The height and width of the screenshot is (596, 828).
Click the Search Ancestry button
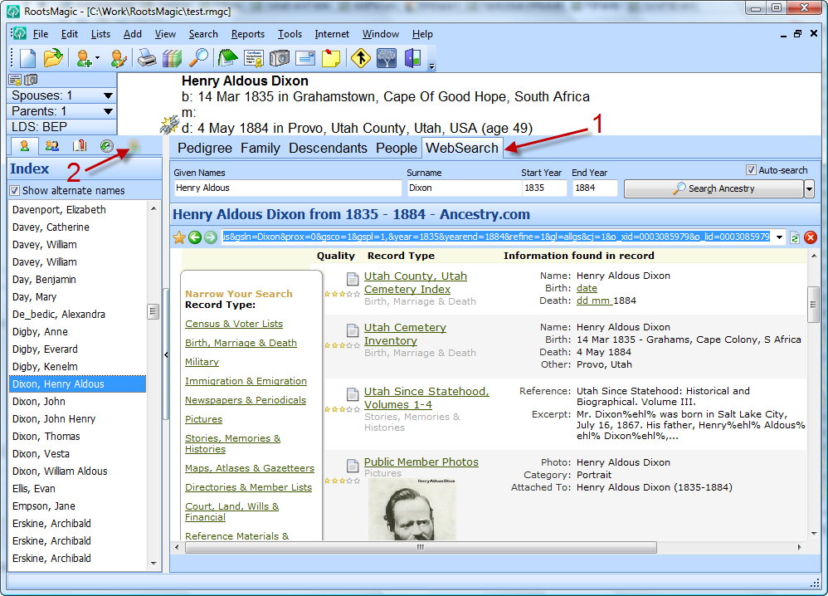[714, 188]
